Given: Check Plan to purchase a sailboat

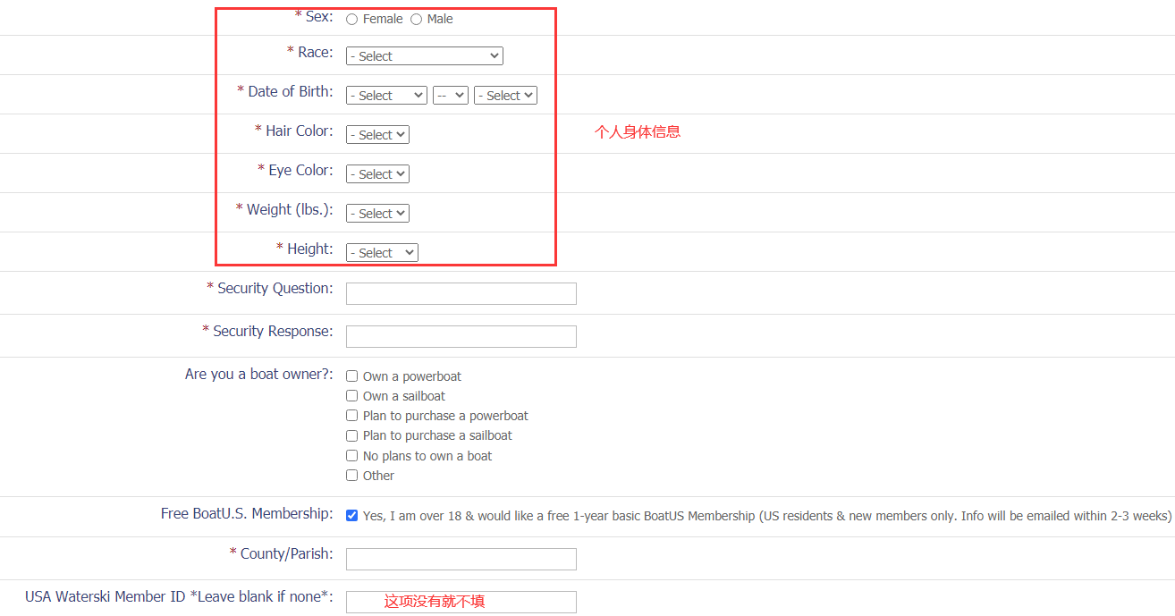Looking at the screenshot, I should pos(352,435).
